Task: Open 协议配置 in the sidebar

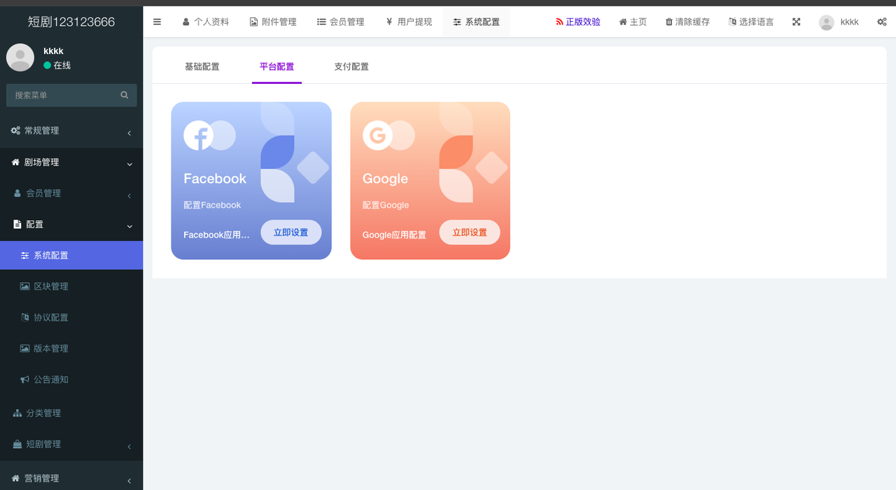Action: point(71,317)
